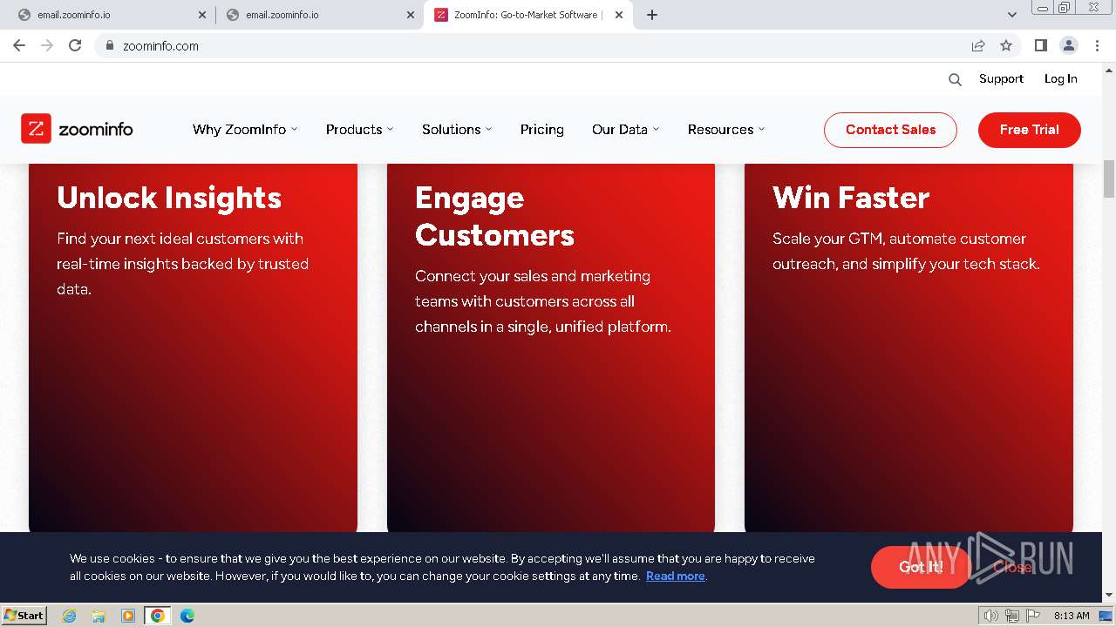Click the volume speaker tray icon
This screenshot has height=627, width=1116.
coord(991,616)
